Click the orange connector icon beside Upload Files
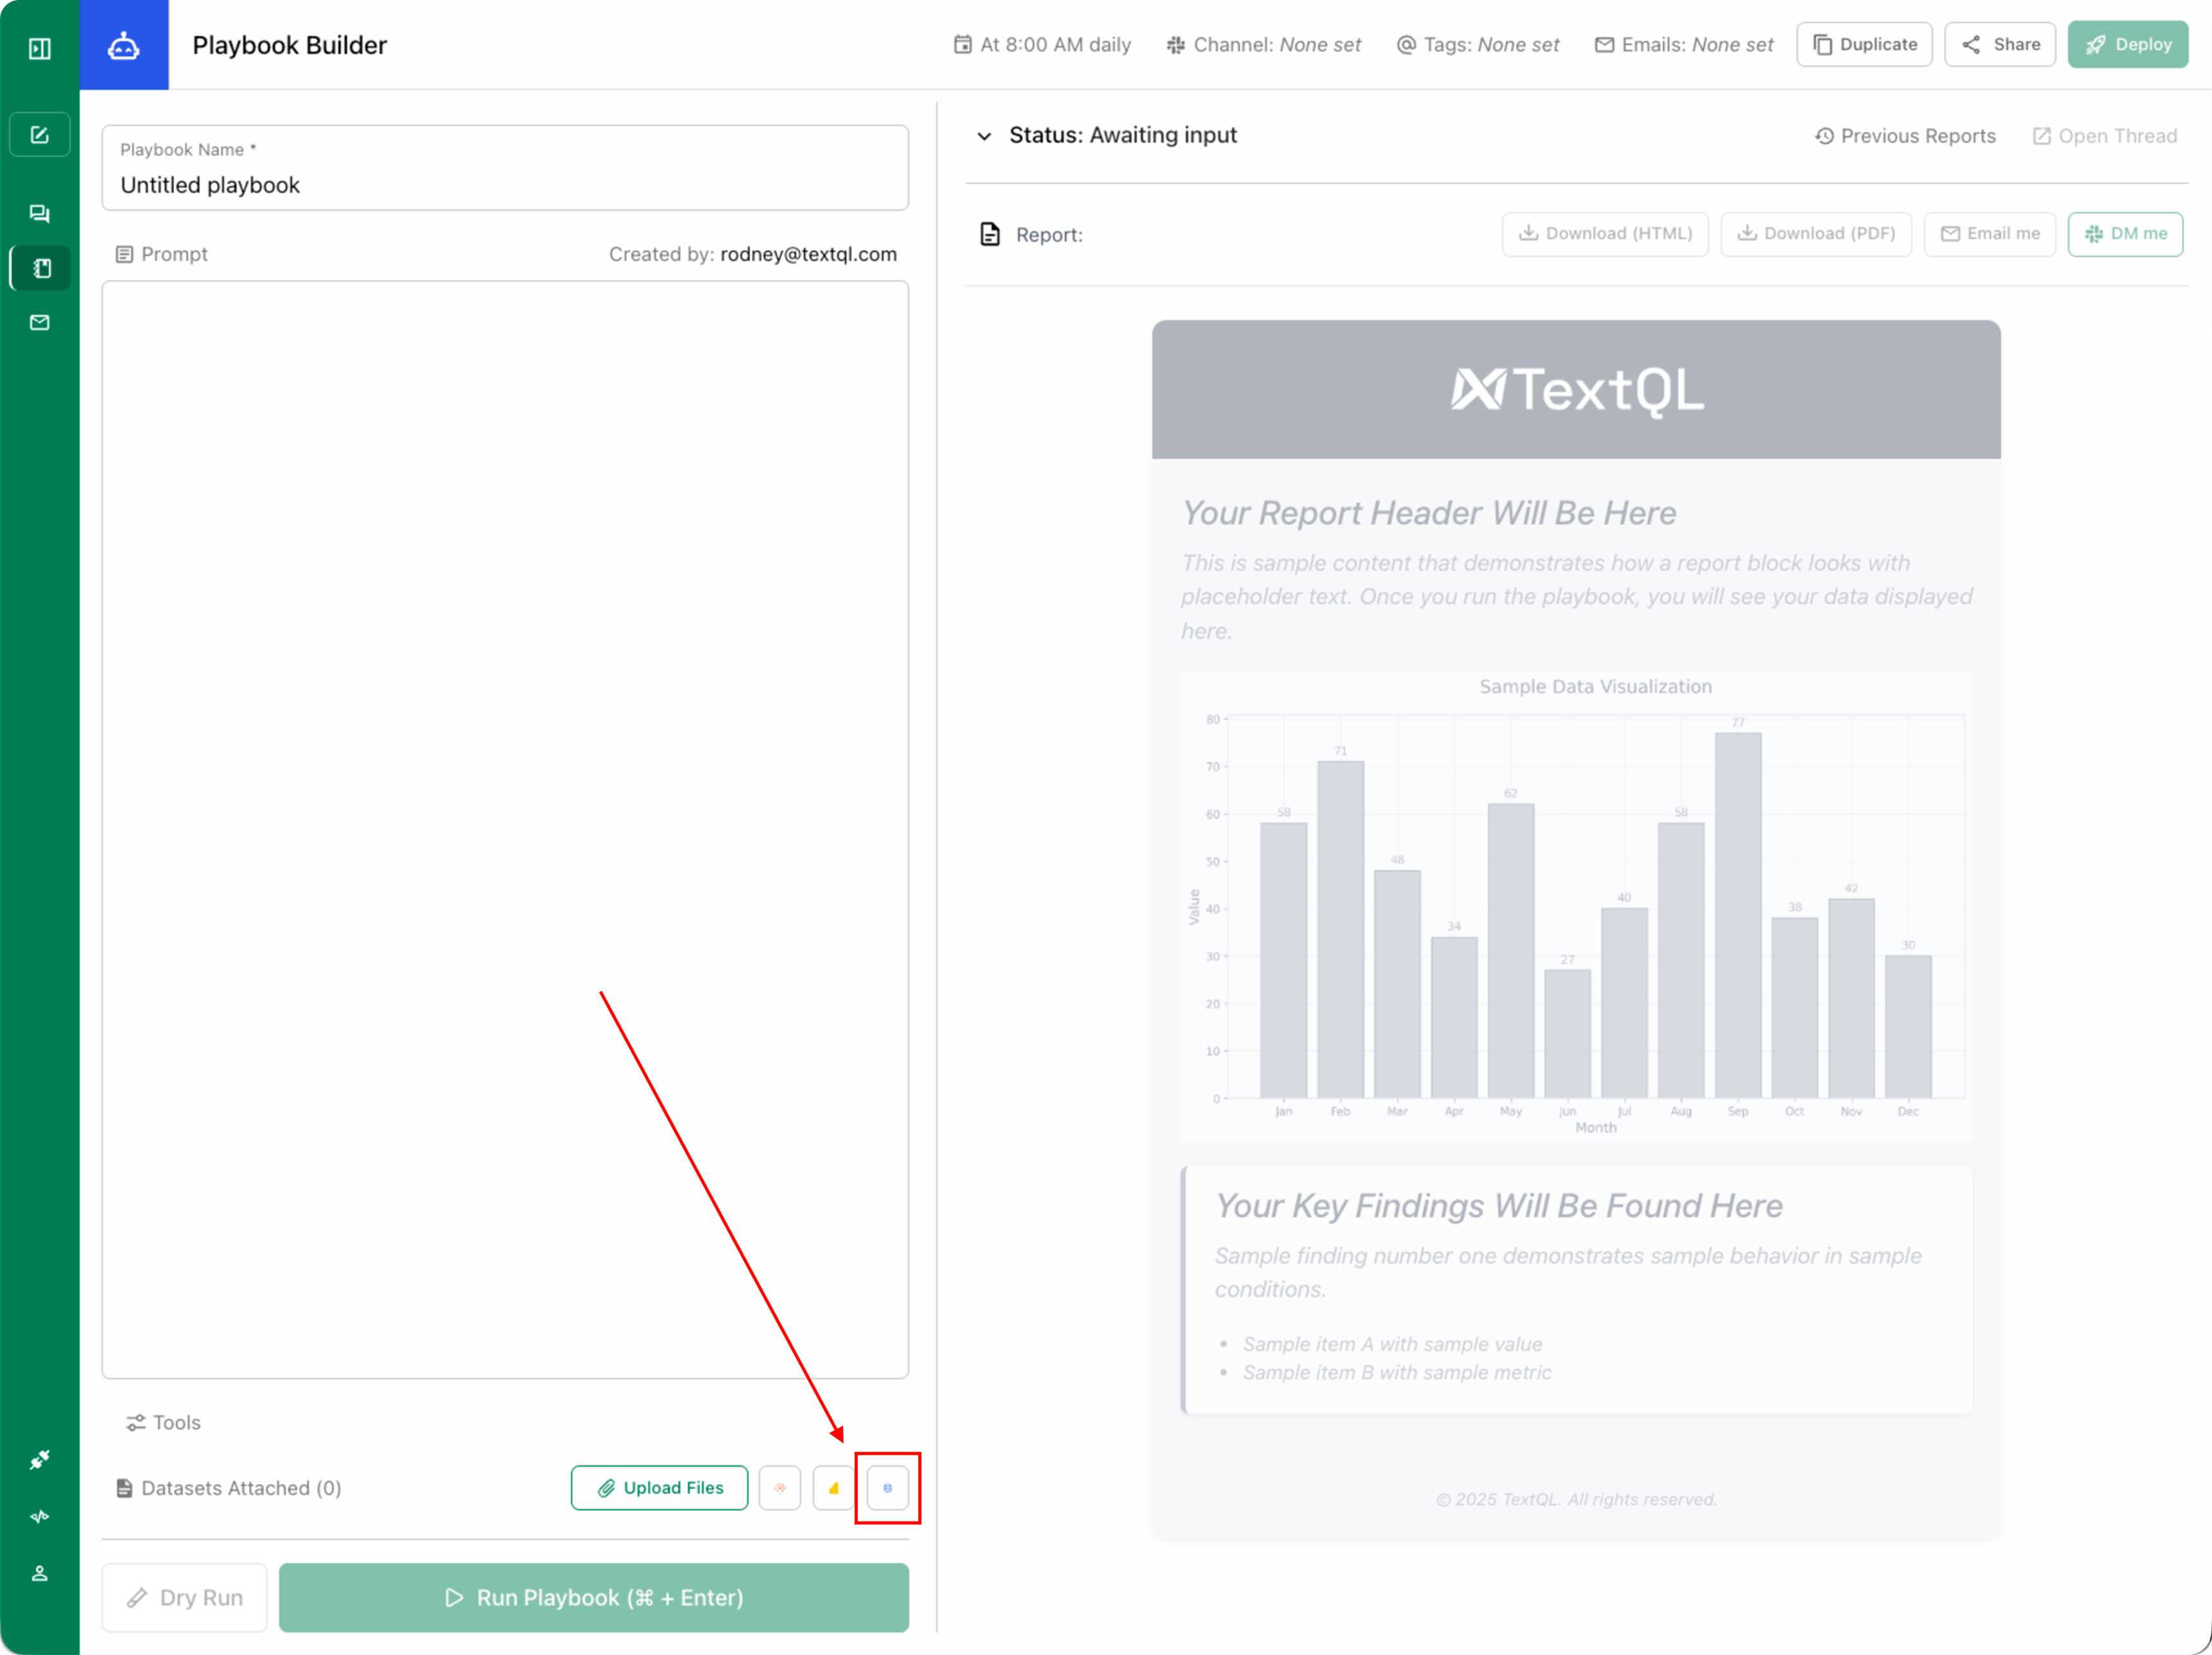This screenshot has width=2212, height=1655. pyautogui.click(x=780, y=1487)
